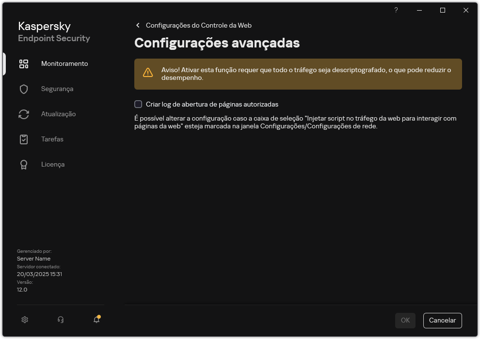
Task: Click the help question mark icon
Action: click(396, 10)
